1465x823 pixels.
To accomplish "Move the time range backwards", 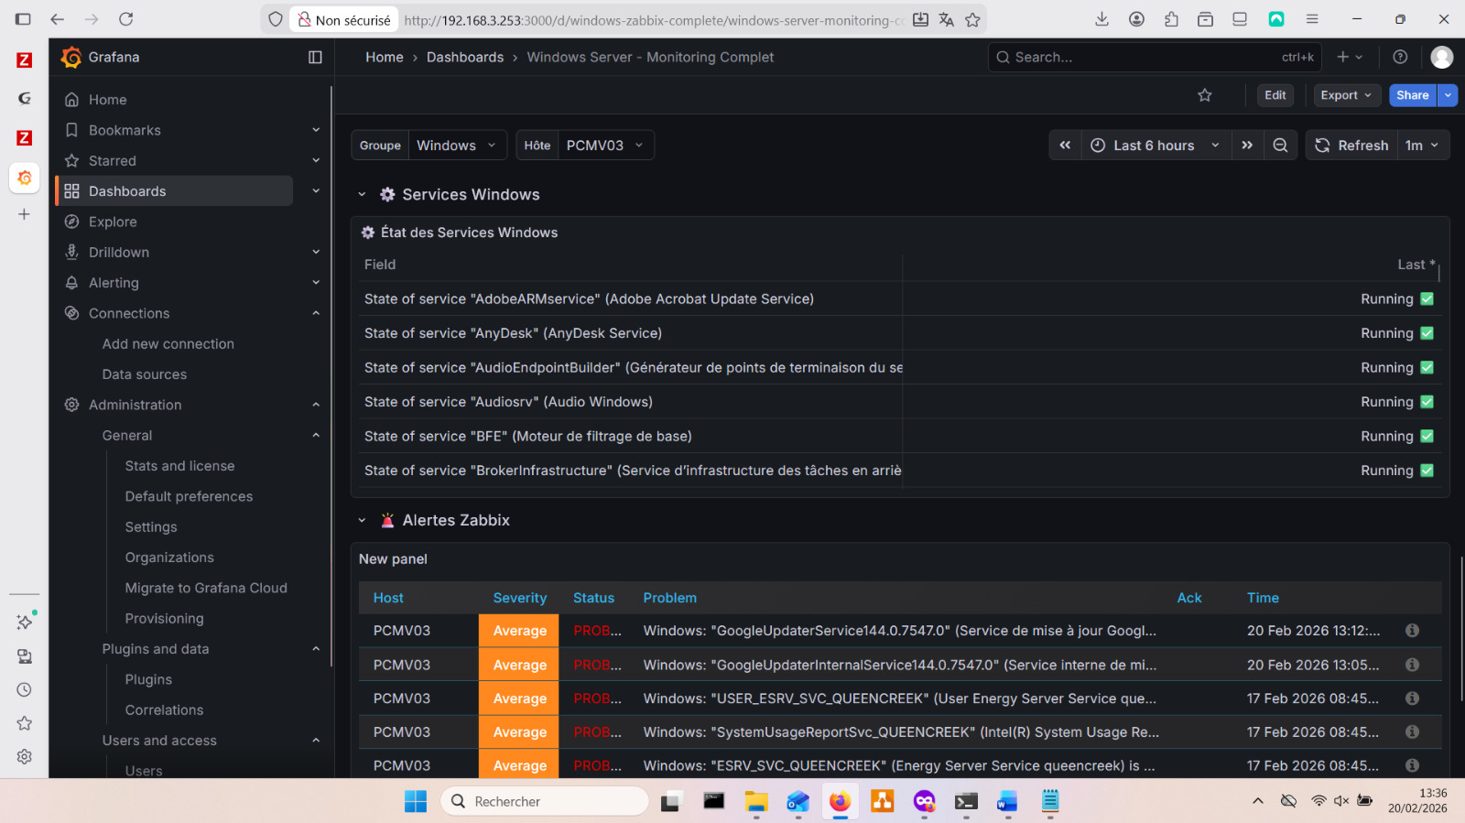I will [x=1065, y=146].
